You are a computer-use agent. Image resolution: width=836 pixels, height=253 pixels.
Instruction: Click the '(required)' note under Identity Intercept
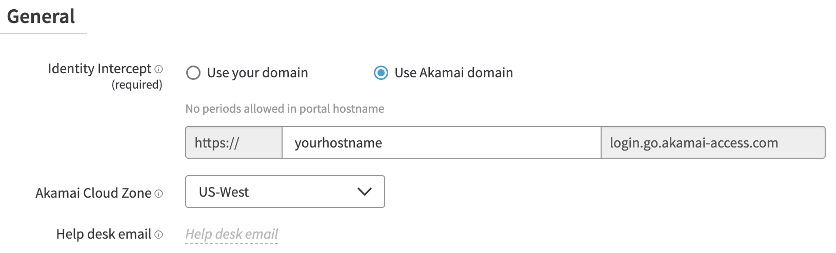coord(137,85)
